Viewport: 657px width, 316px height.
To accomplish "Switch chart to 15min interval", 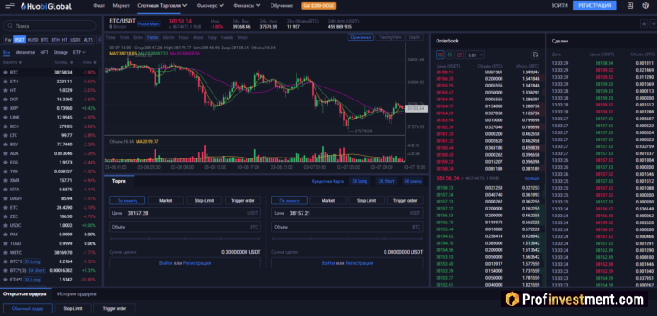I will pyautogui.click(x=152, y=37).
